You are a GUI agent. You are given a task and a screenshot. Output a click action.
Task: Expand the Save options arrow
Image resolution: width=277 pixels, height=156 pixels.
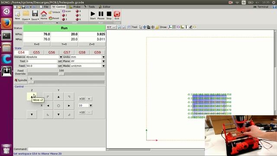pyautogui.click(x=38, y=19)
